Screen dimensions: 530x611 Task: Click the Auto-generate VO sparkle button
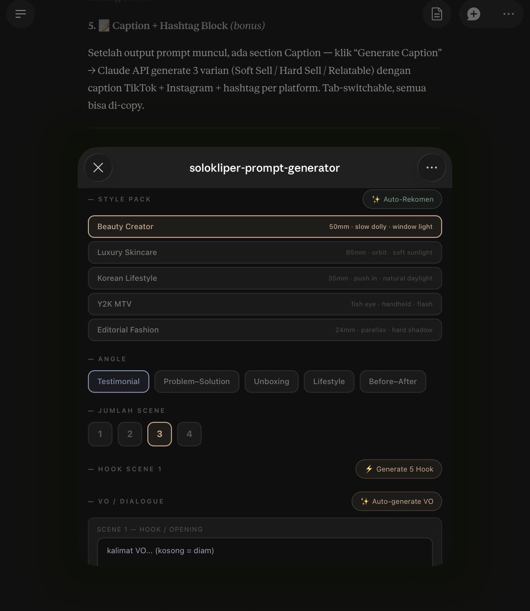[396, 501]
